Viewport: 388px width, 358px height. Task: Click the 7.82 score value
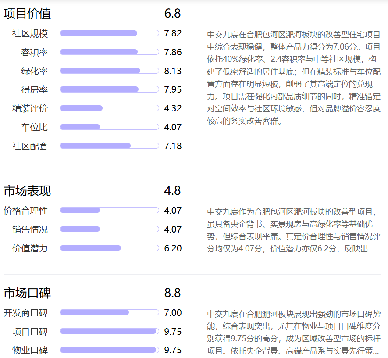point(173,33)
